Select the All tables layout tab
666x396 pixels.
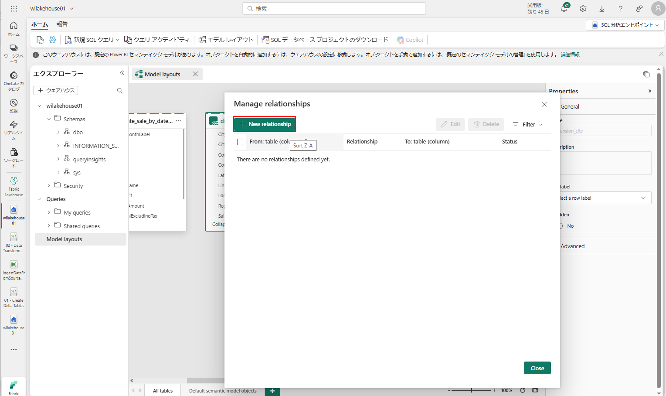163,391
